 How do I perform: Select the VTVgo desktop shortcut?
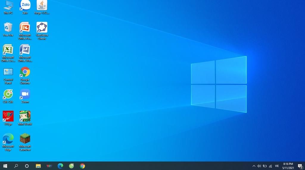[8, 118]
